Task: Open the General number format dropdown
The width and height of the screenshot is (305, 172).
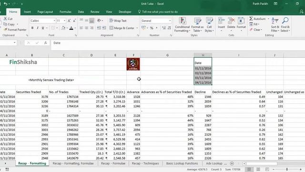Action: (170, 21)
